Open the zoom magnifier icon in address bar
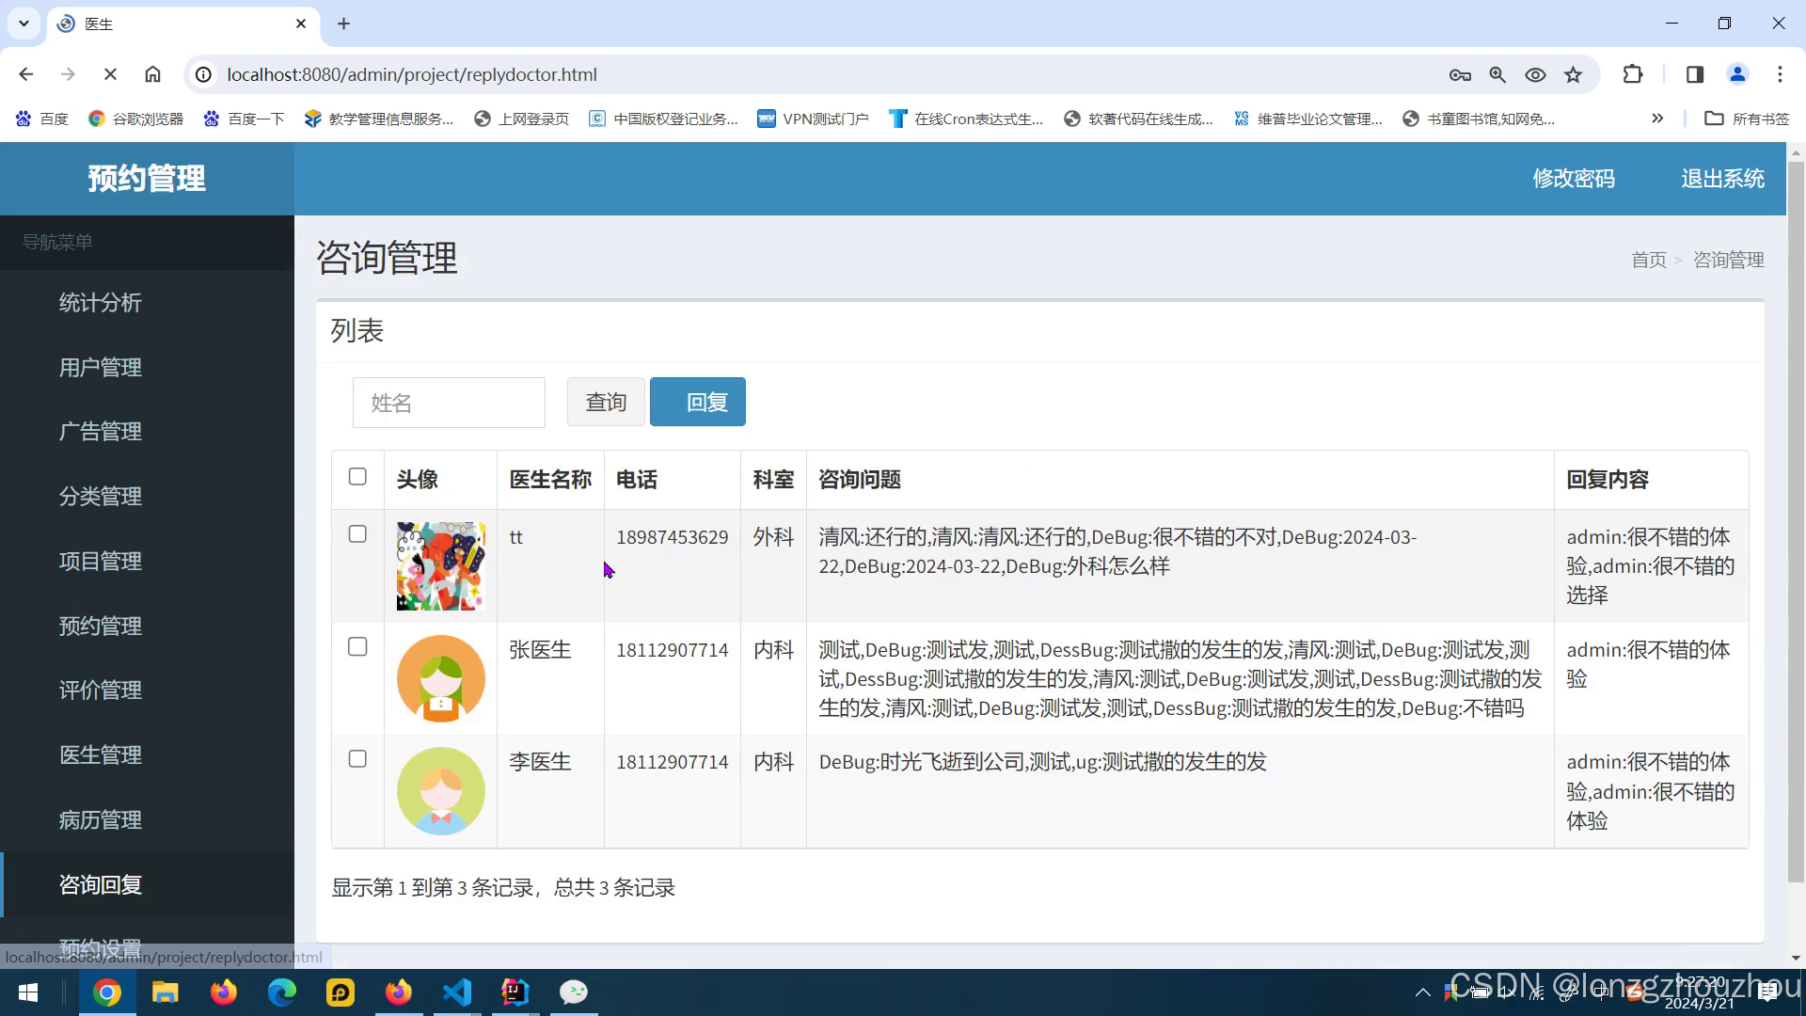The width and height of the screenshot is (1806, 1016). [x=1497, y=74]
